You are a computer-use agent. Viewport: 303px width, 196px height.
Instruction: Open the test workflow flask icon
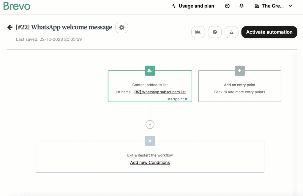tap(231, 32)
